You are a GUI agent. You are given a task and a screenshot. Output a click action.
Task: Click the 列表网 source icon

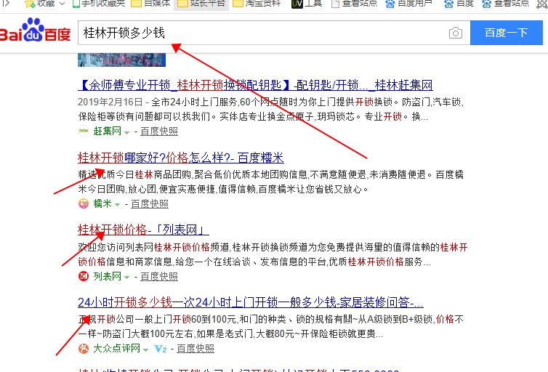(x=84, y=277)
